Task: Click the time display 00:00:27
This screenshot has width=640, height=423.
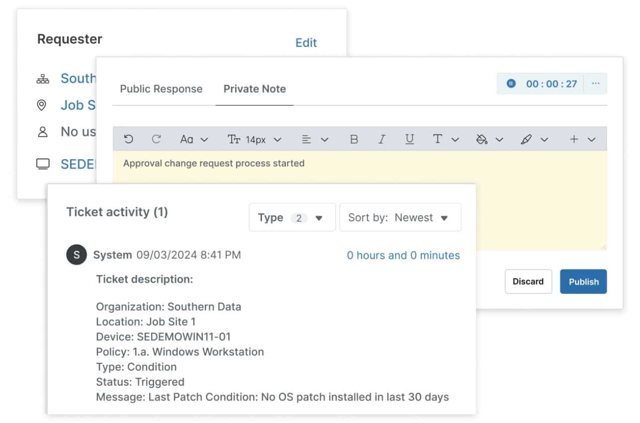Action: (x=551, y=84)
